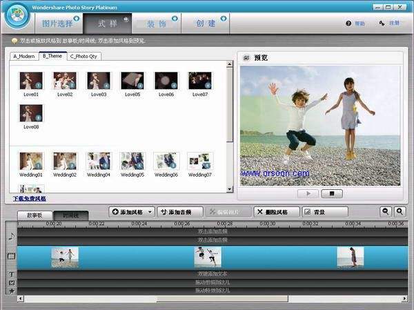Viewport: 414px width, 310px height.
Task: Click the preview panel header icon
Action: (246, 57)
